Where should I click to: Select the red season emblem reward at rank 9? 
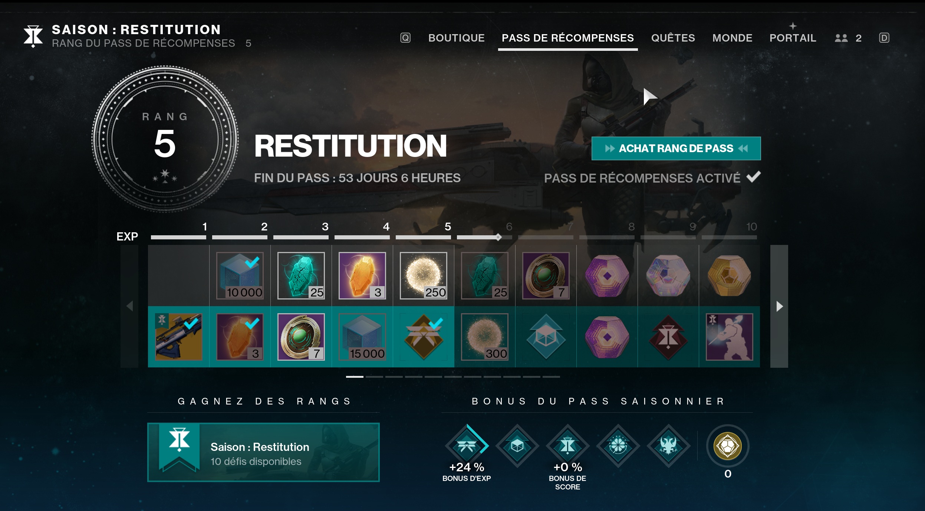point(668,337)
